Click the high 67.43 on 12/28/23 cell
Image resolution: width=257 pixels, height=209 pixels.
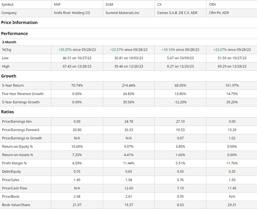pyautogui.click(x=77, y=66)
